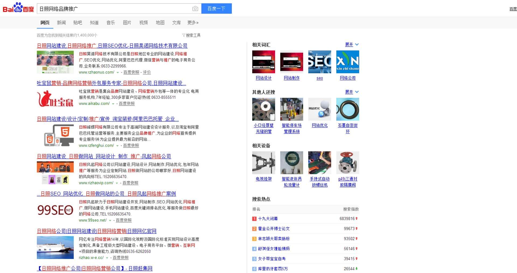517x273 pixels.
Task: Open 百度快照 for www.99seo.net
Action: [x=124, y=220]
